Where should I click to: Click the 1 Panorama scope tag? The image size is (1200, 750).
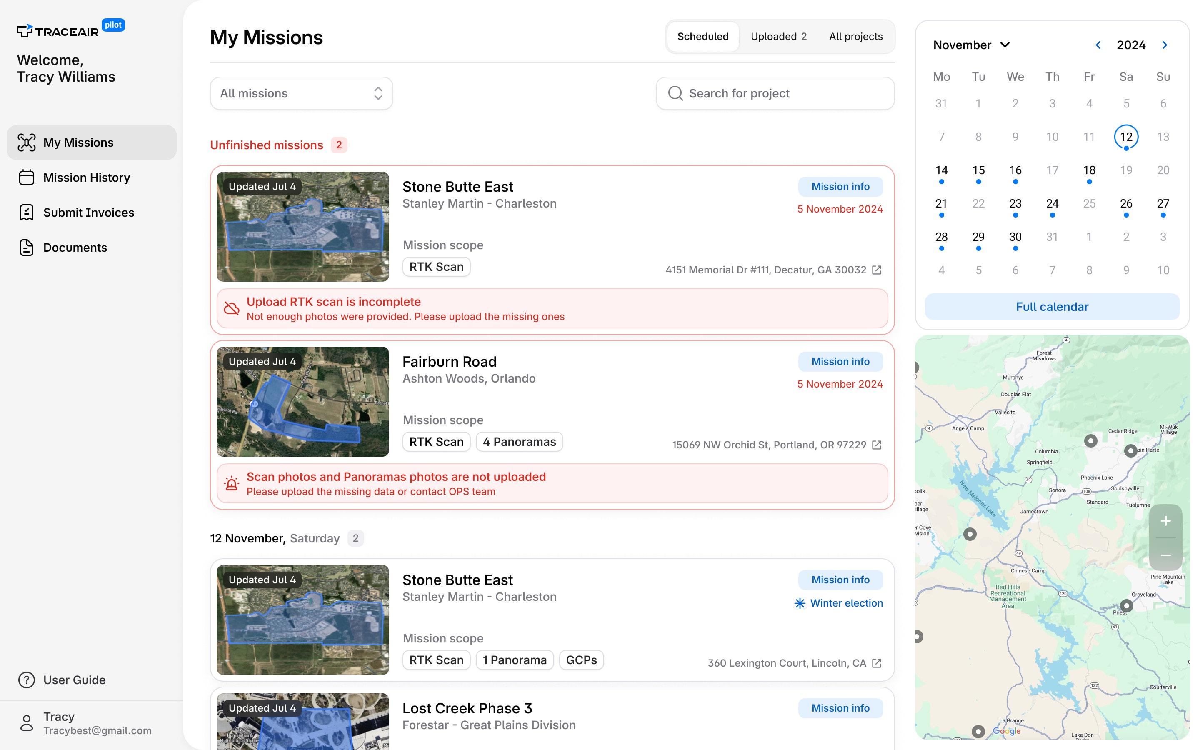pos(514,660)
